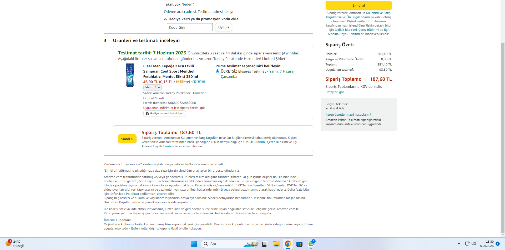Switch to Google Chrome in the taskbar

coord(288,244)
